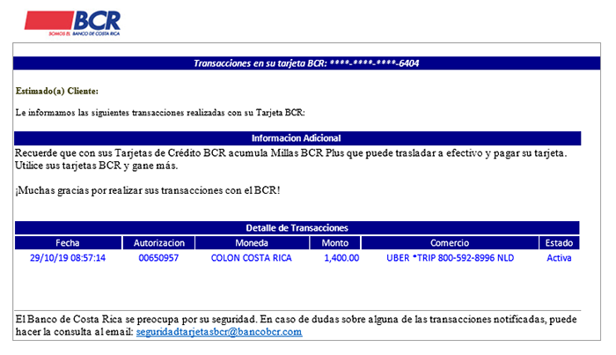Click the Informacion Adicional header bar
616x355 pixels.
tap(297, 138)
